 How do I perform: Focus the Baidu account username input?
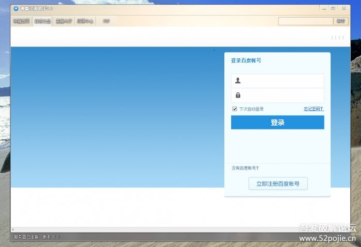(x=277, y=81)
